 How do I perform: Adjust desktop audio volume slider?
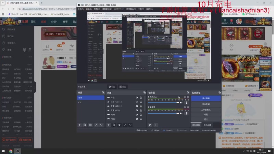tap(163, 113)
